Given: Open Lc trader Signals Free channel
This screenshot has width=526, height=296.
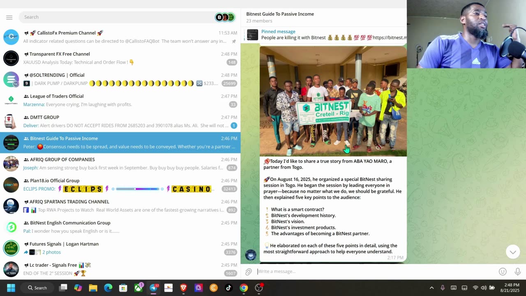Looking at the screenshot, I should (120, 269).
